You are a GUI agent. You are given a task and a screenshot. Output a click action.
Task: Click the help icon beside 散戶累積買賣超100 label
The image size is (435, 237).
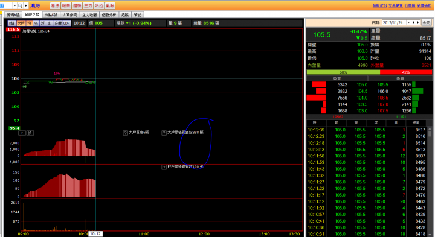(164, 167)
